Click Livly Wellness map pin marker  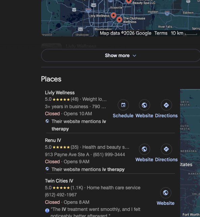pyautogui.click(x=113, y=15)
